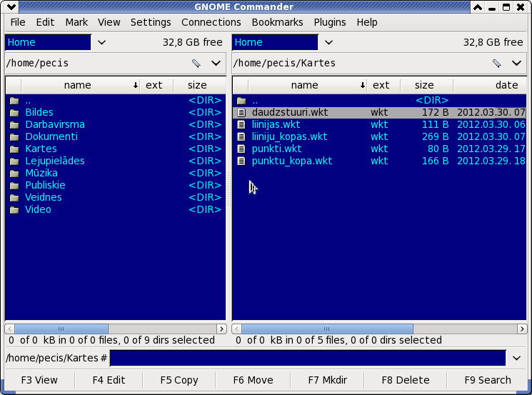This screenshot has width=532, height=395.
Task: Click the folder icon next to Mūzika
Action: click(x=14, y=174)
